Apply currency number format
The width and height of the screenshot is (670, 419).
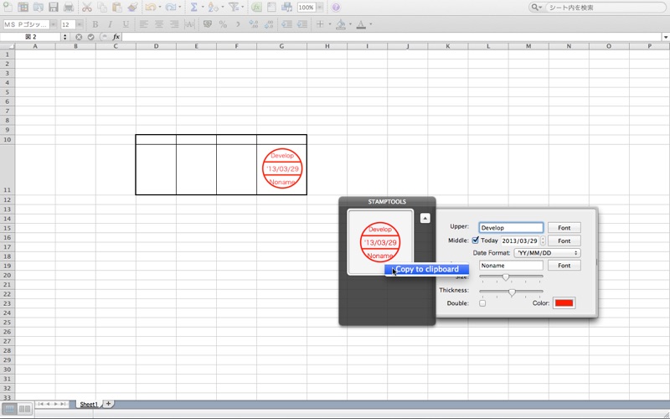point(208,24)
